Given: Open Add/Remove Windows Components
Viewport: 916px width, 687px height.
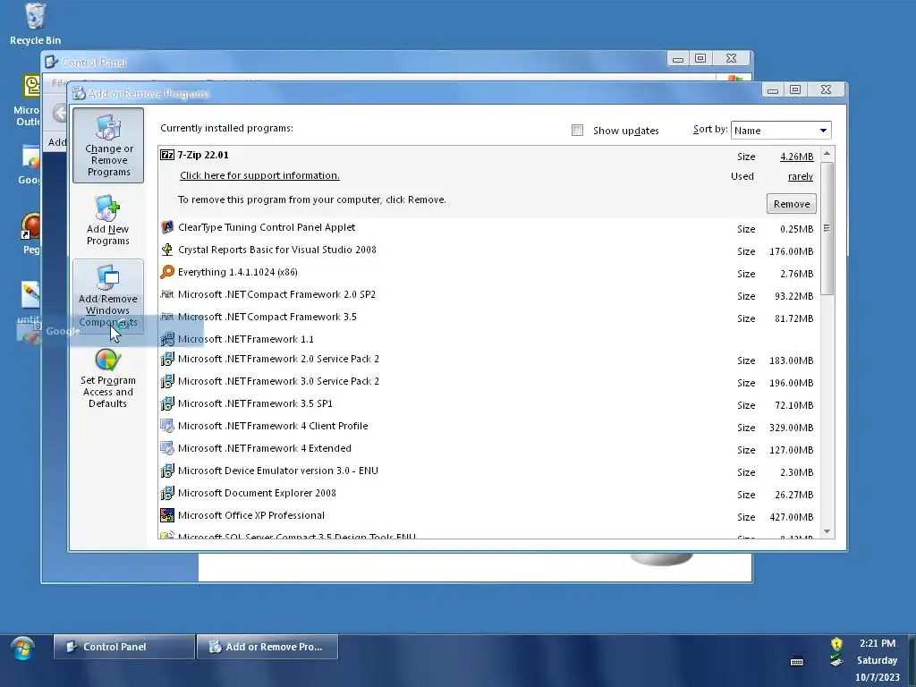Looking at the screenshot, I should point(108,296).
